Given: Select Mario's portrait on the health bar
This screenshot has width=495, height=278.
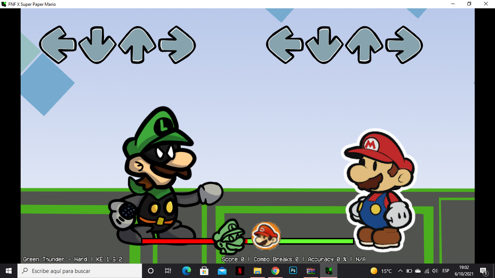Looking at the screenshot, I should [266, 236].
